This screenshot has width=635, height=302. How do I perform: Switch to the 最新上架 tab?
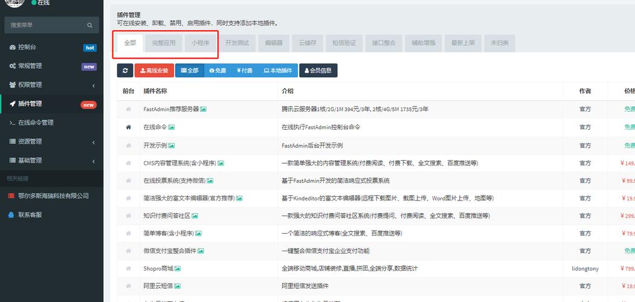463,43
